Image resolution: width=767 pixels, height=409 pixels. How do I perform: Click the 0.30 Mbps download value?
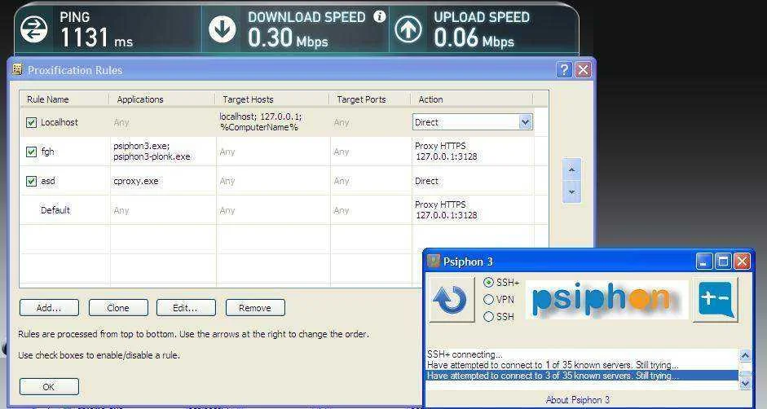[x=288, y=37]
